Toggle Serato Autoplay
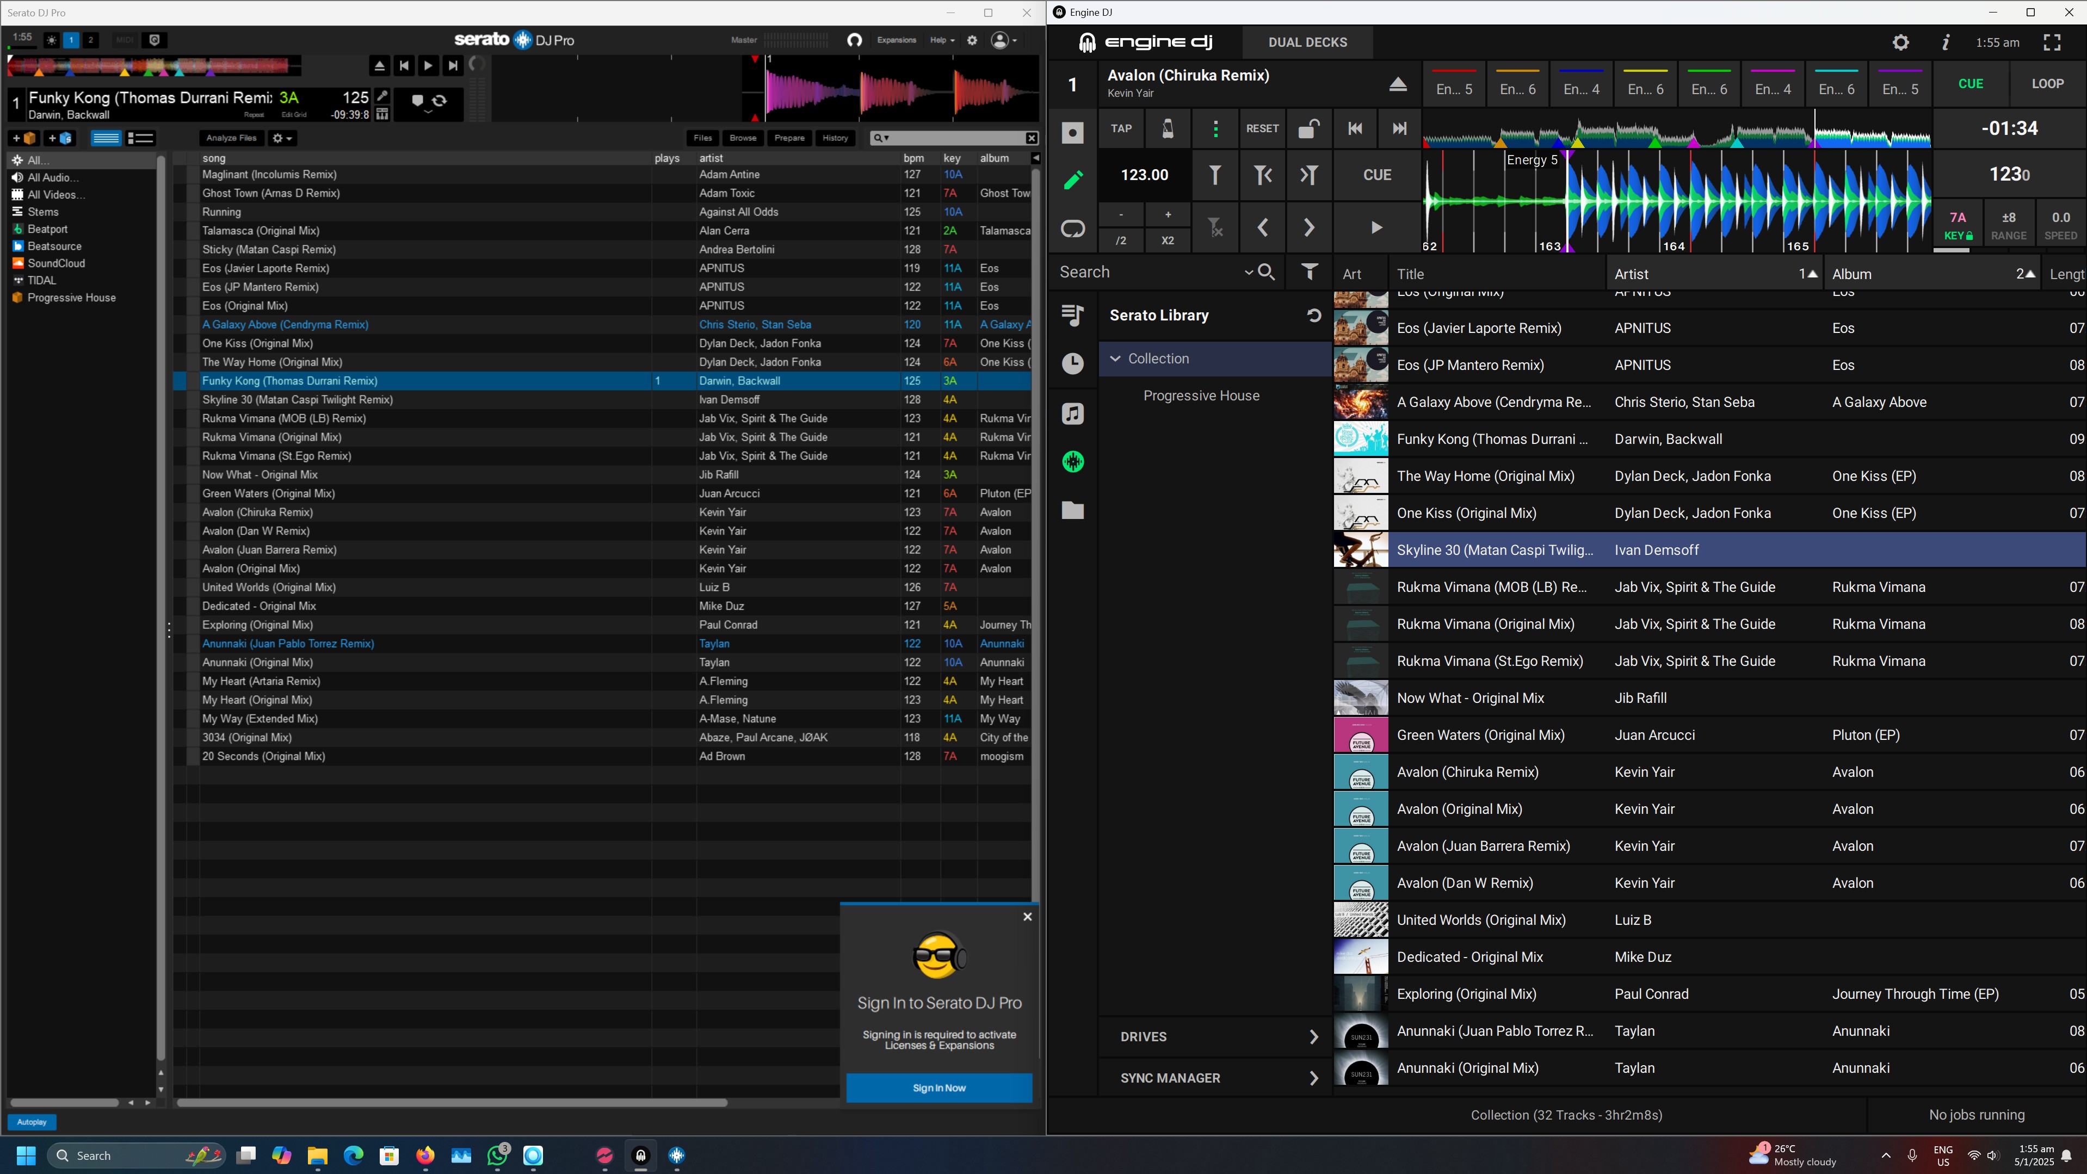Viewport: 2087px width, 1174px height. [32, 1122]
